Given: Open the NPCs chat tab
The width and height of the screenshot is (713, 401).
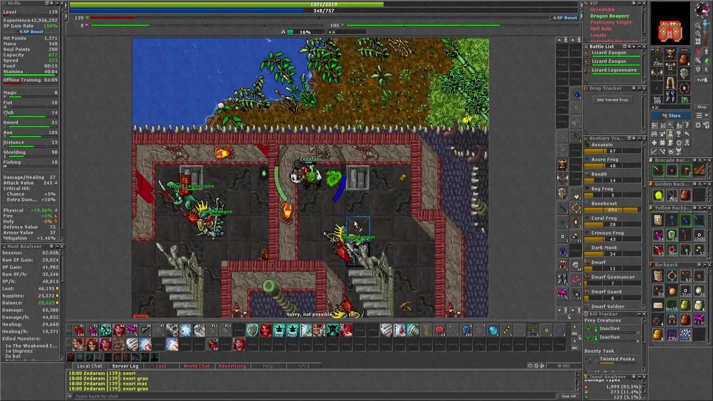Looking at the screenshot, I should pyautogui.click(x=304, y=366).
